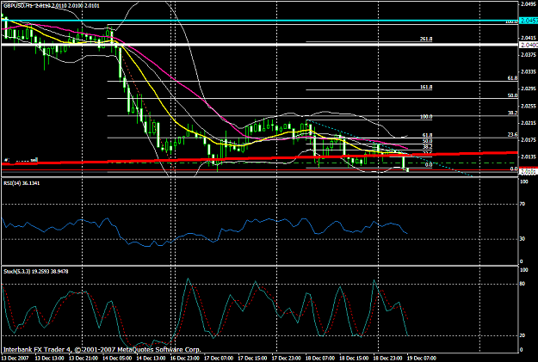Click the 2.0335 price scale value
Viewport: 538px width, 362px height.
pos(529,72)
